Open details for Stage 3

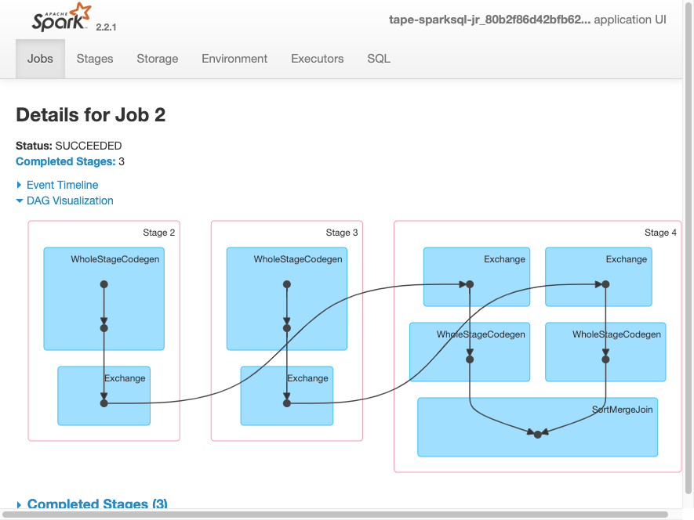pyautogui.click(x=341, y=233)
